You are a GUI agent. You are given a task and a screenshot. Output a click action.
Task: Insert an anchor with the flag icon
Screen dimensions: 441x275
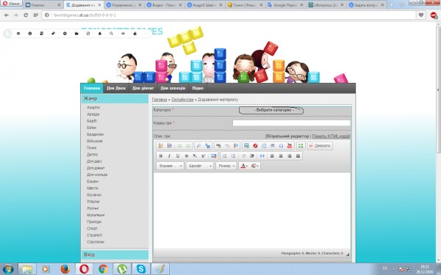[236, 146]
